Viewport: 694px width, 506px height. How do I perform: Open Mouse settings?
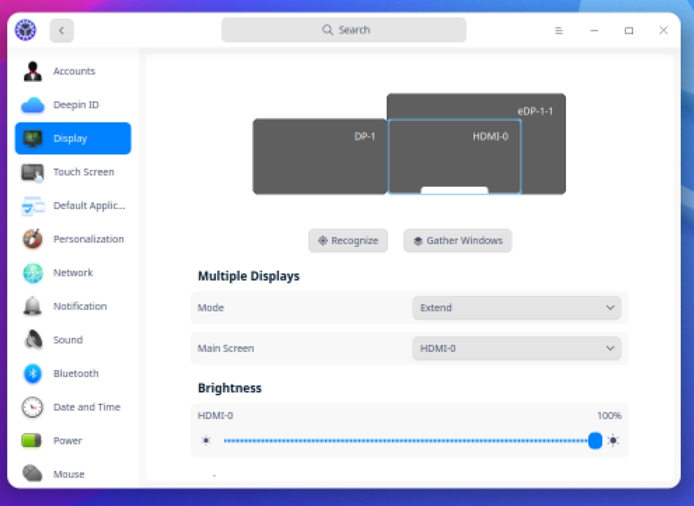(73, 474)
